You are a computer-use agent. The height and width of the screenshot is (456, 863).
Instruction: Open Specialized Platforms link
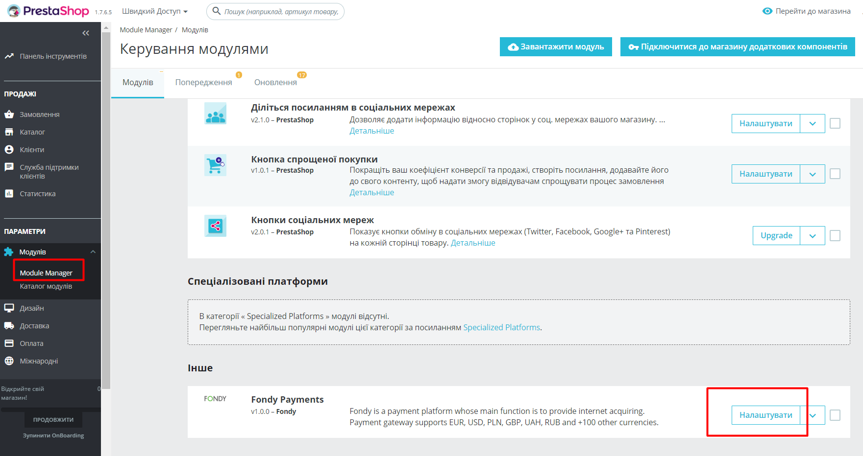point(501,327)
